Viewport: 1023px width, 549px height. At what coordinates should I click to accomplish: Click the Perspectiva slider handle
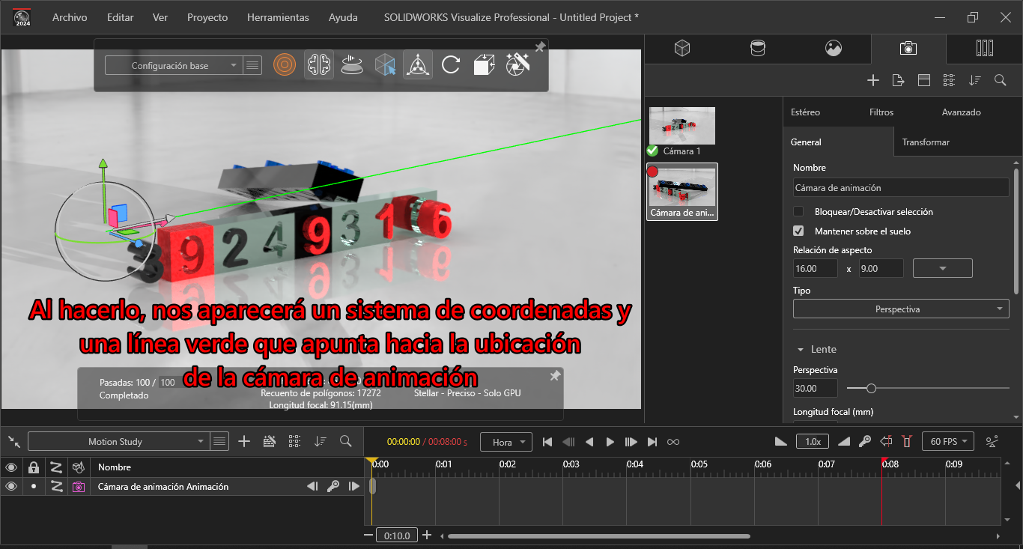tap(871, 388)
